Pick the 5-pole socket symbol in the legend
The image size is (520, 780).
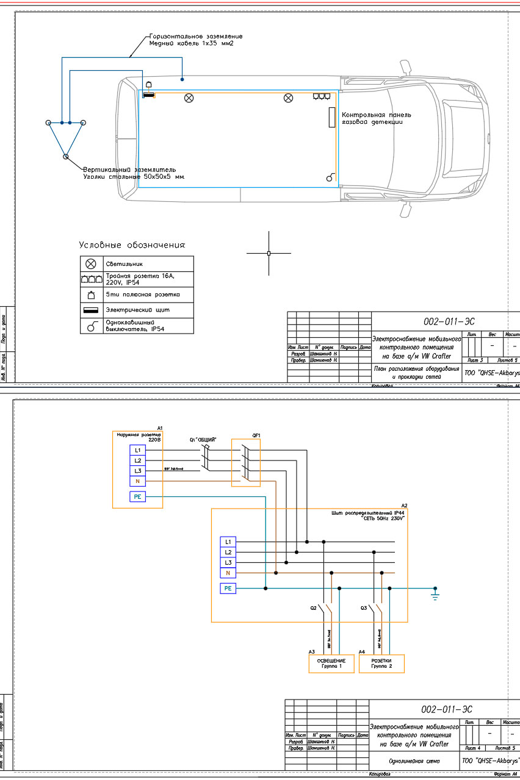pyautogui.click(x=91, y=295)
